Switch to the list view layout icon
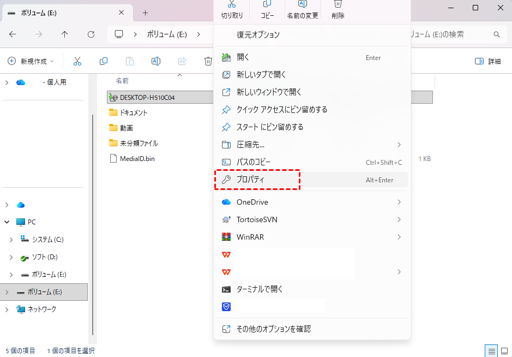This screenshot has height=357, width=512. click(x=491, y=350)
